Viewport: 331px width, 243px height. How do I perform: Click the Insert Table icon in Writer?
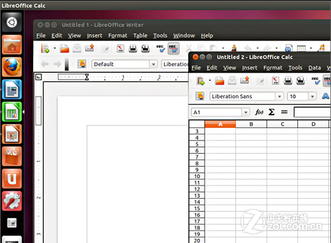tap(301, 48)
